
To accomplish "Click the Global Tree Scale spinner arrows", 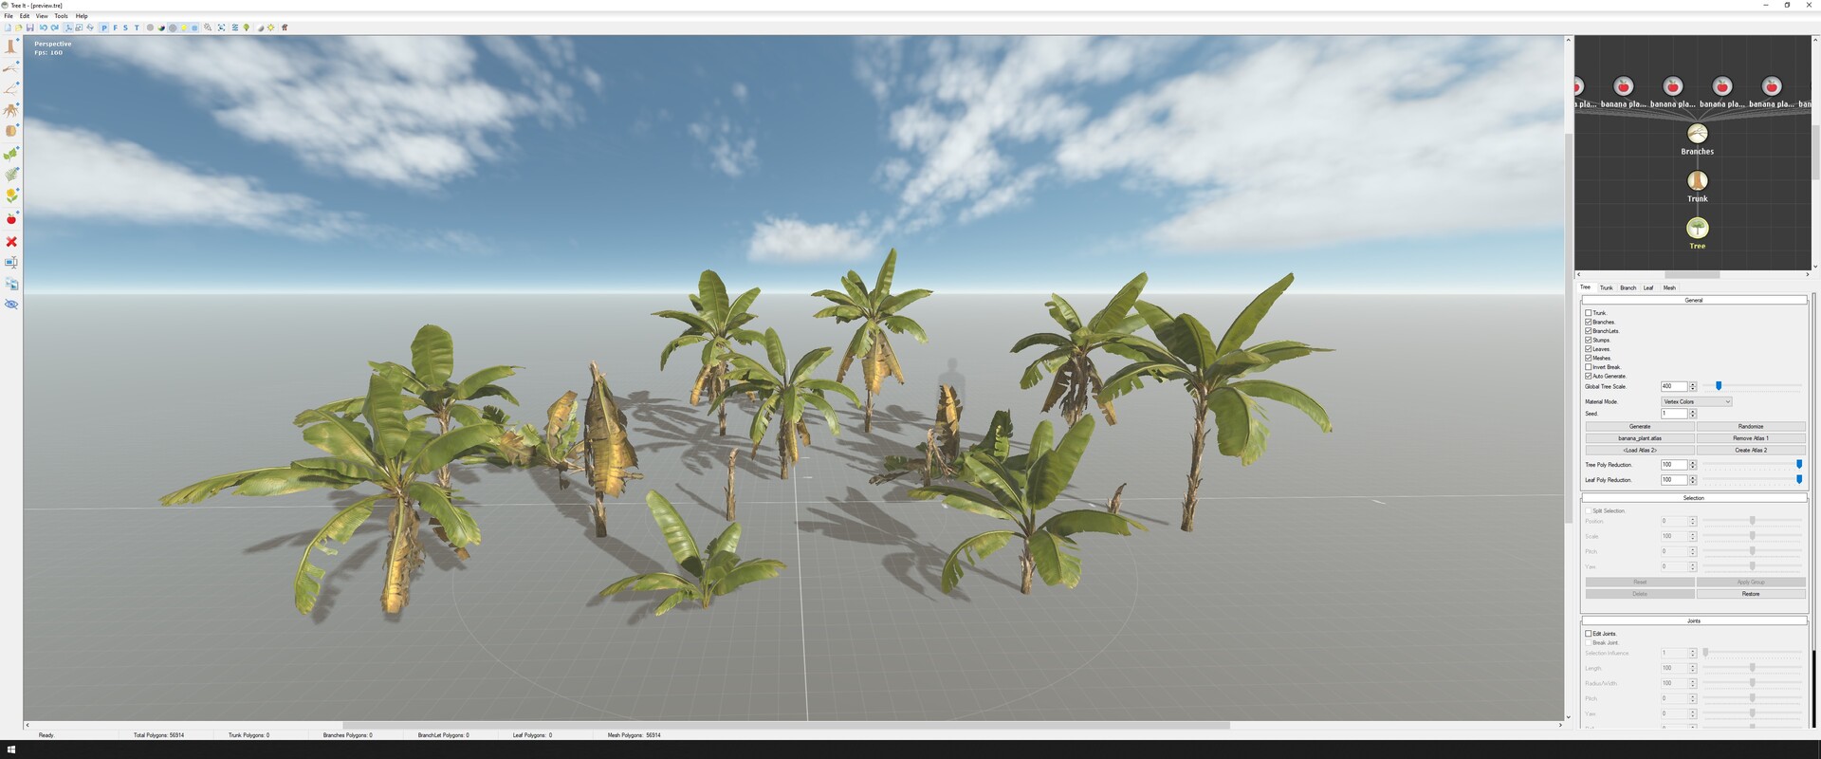I will 1692,386.
